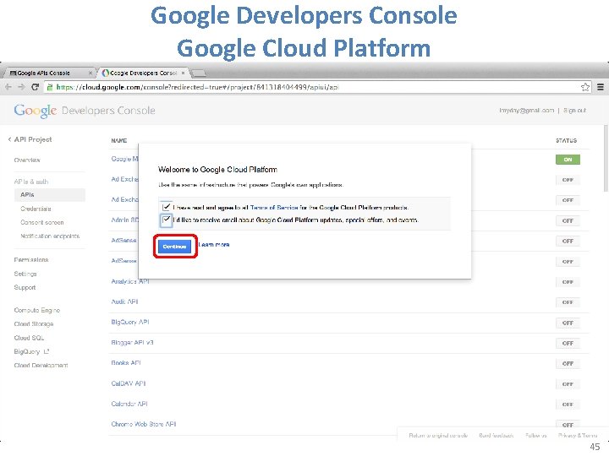
Task: Open the Audit API link
Action: 124,301
